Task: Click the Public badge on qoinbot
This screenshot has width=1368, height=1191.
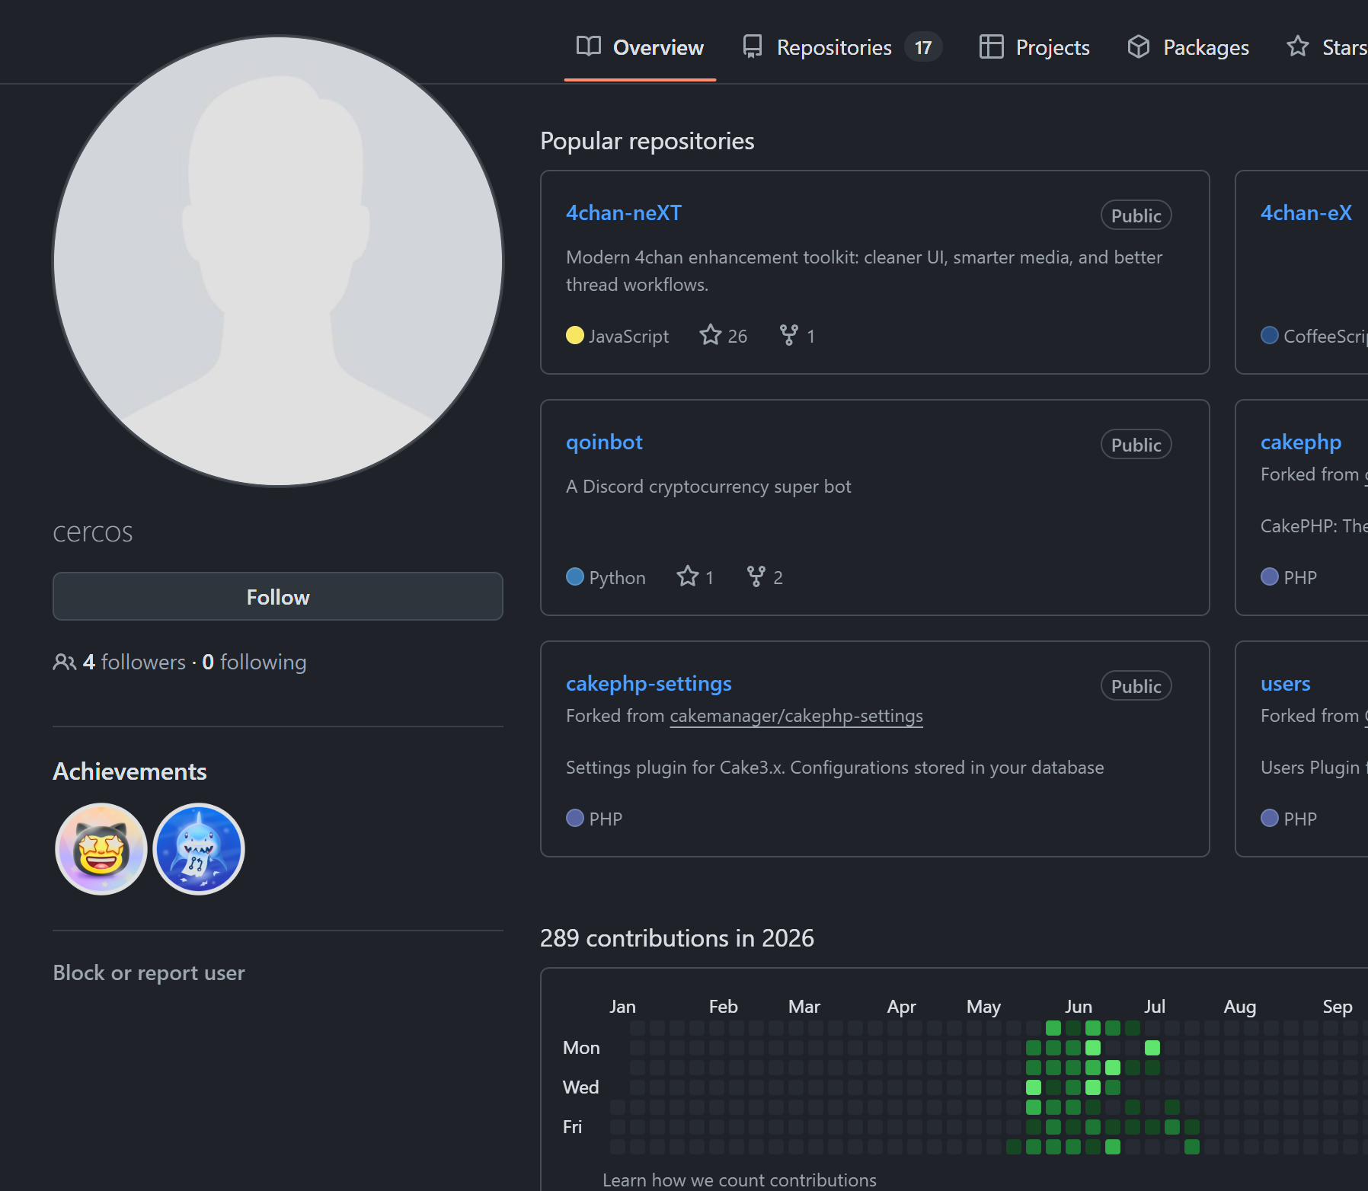Action: pyautogui.click(x=1136, y=445)
